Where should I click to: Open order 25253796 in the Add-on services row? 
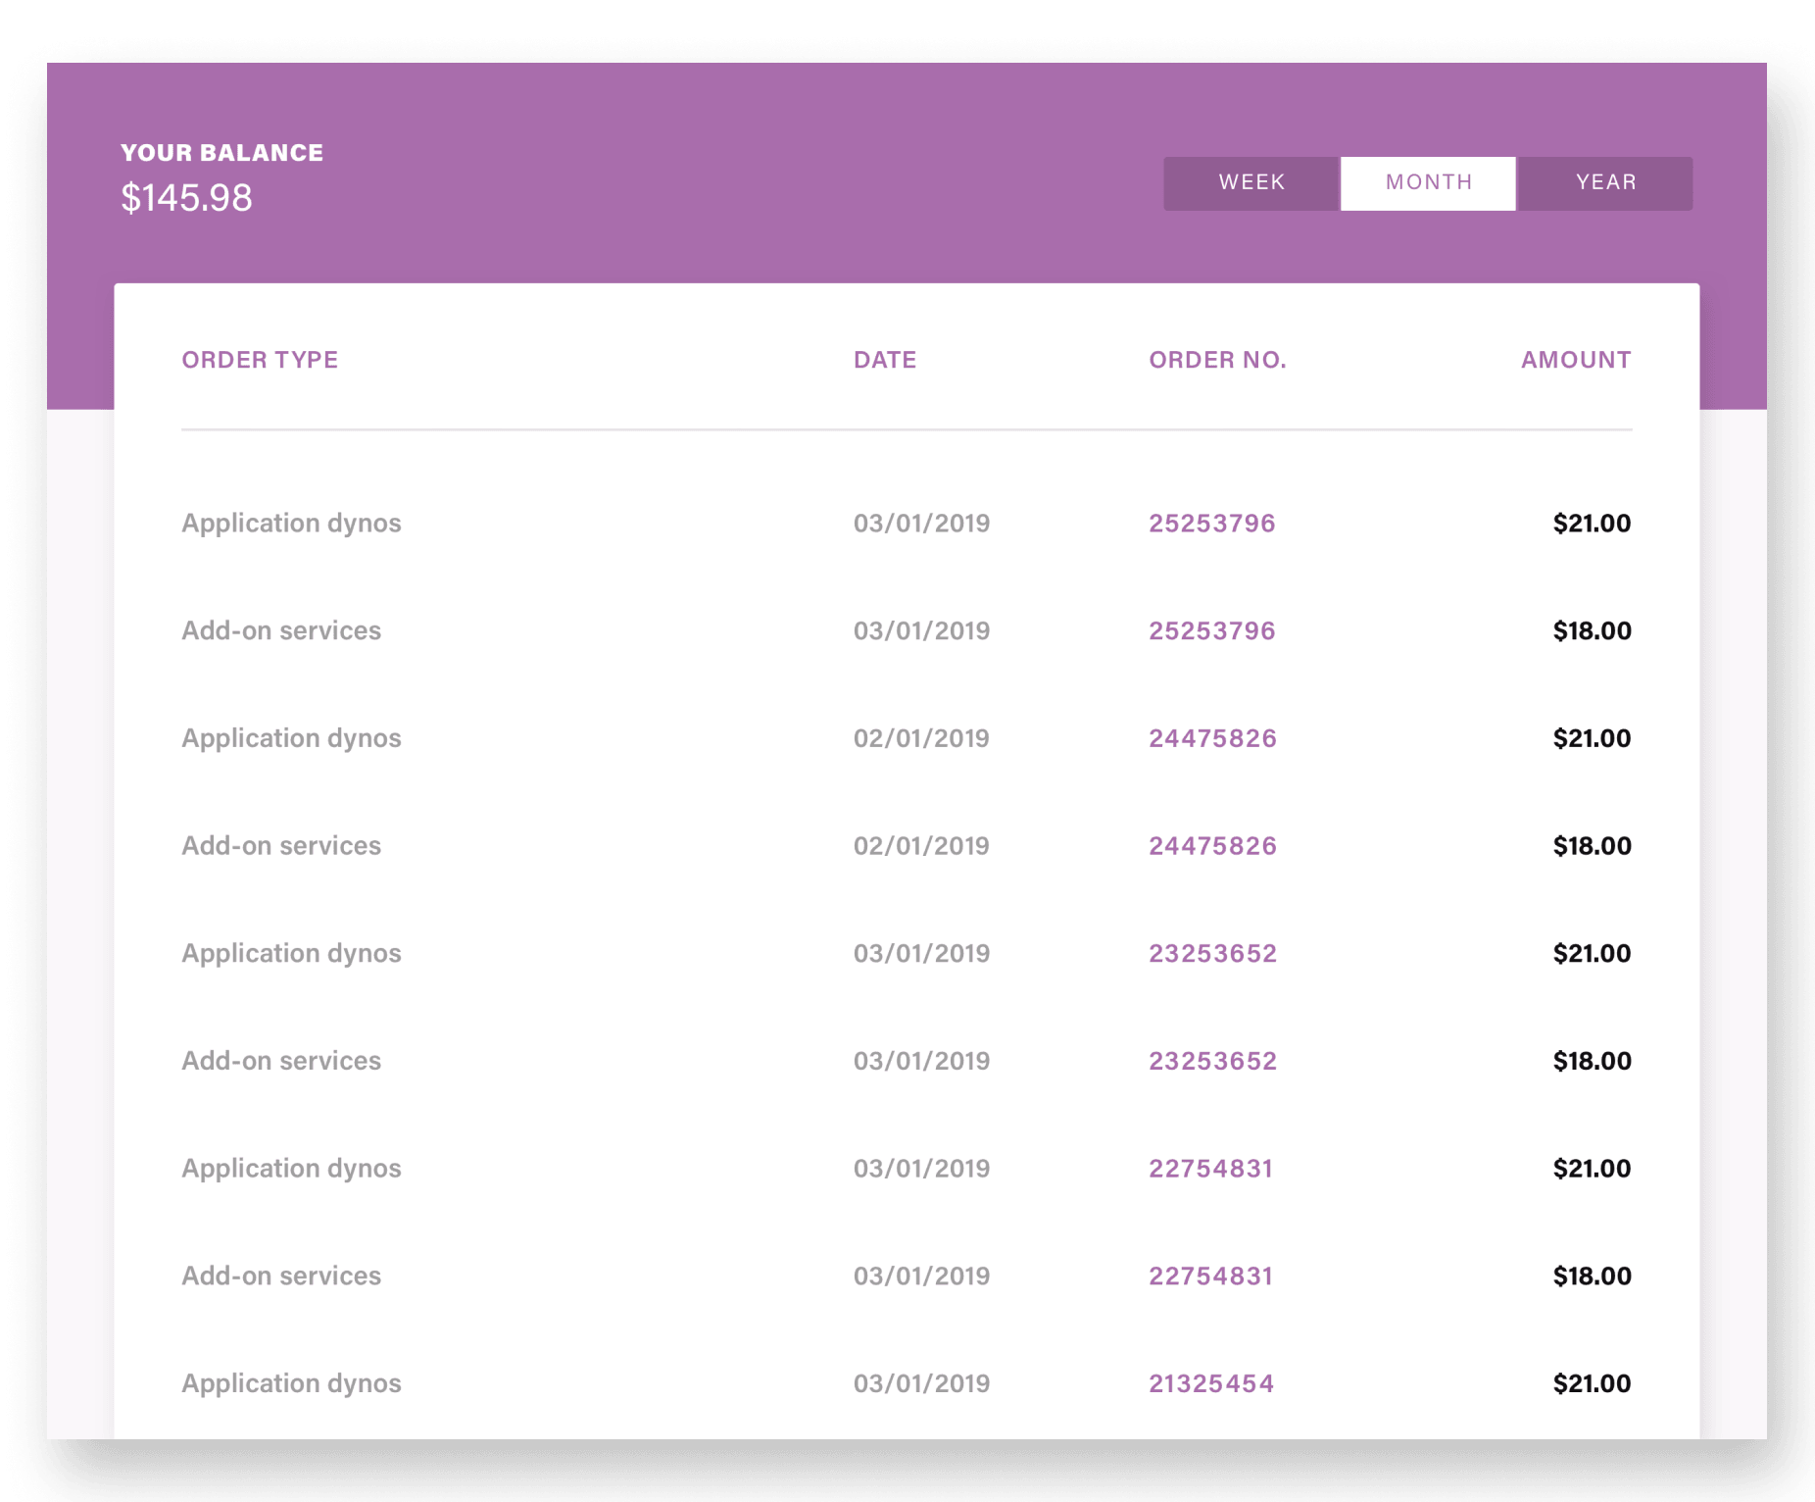click(x=1211, y=630)
